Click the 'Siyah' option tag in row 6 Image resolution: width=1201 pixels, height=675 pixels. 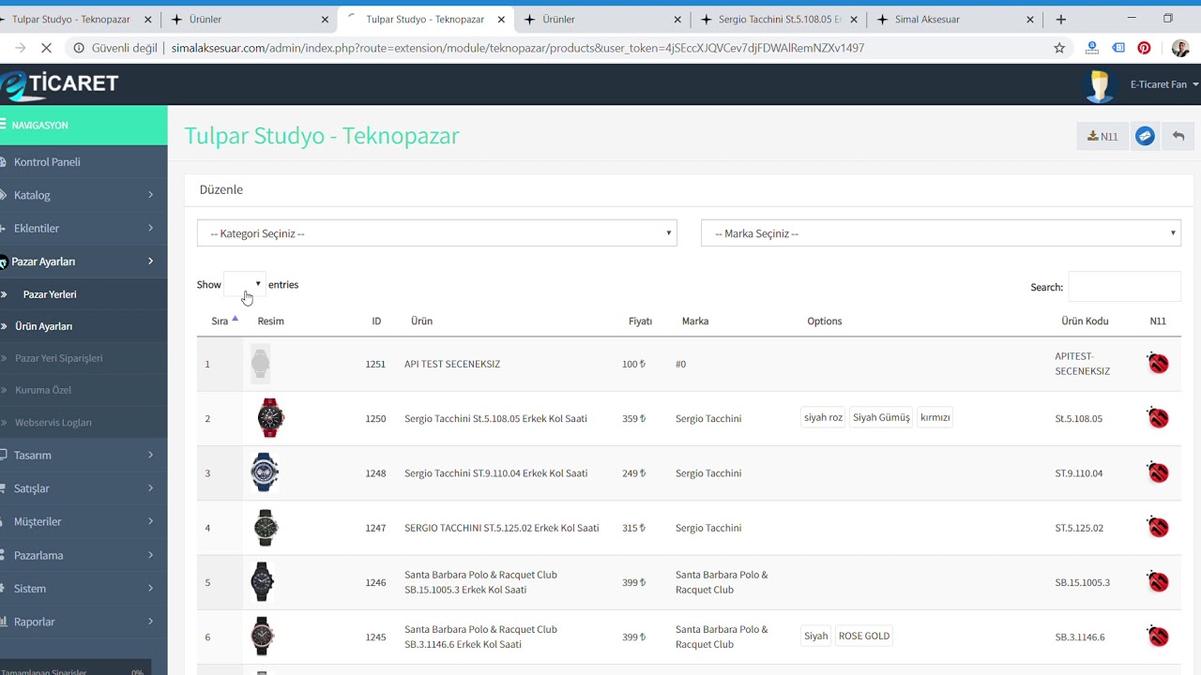(x=816, y=636)
